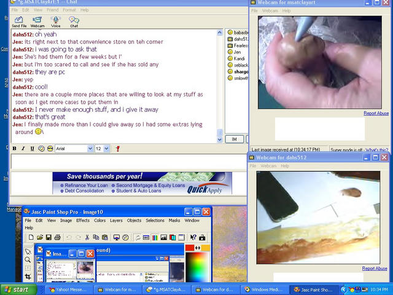Click the chat scrollbar up arrow
Screen dimensions: 393x295
click(220, 33)
